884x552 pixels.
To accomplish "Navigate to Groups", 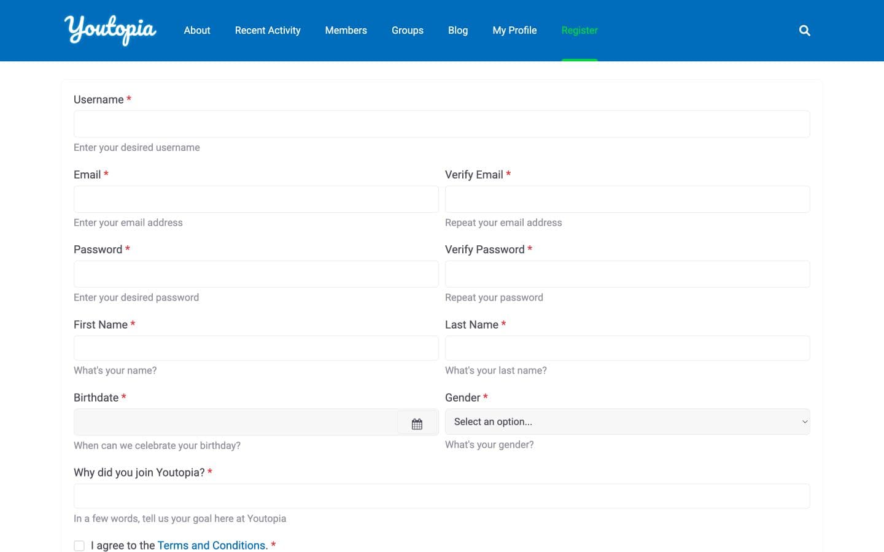I will (x=408, y=30).
